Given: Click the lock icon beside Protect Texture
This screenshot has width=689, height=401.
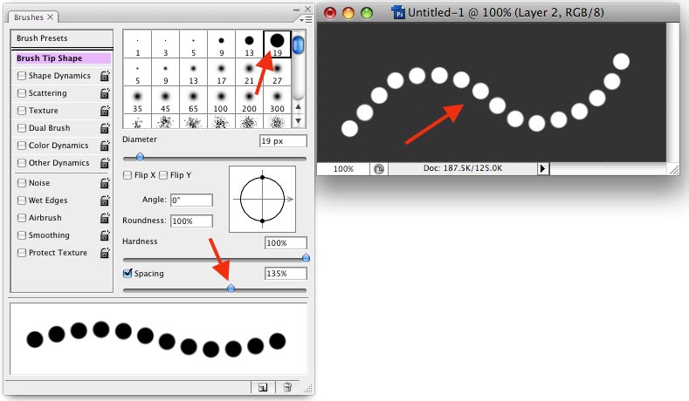Looking at the screenshot, I should (105, 253).
